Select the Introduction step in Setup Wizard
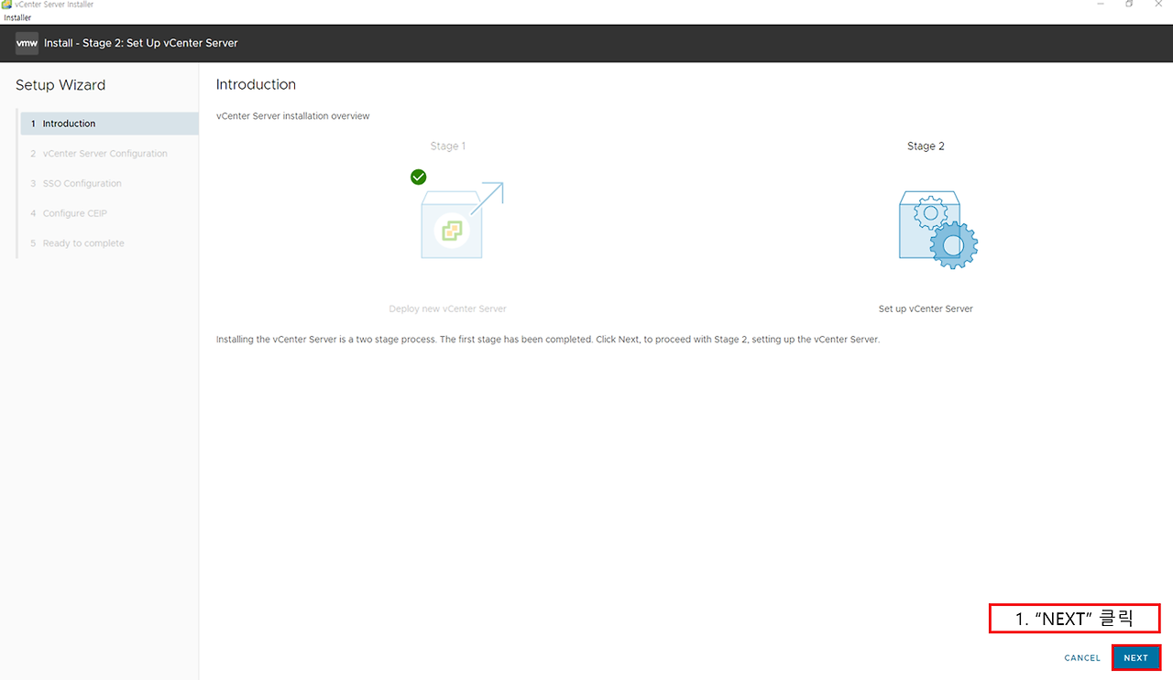 click(x=109, y=124)
